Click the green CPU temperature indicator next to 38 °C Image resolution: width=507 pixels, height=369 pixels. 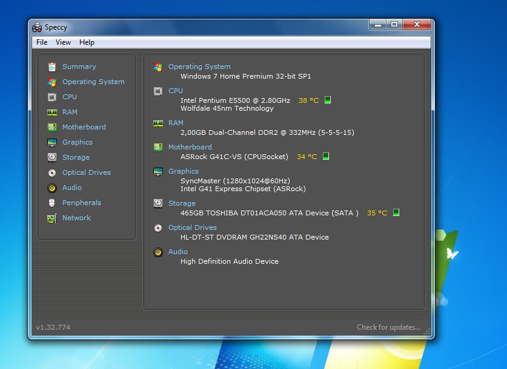click(x=328, y=100)
